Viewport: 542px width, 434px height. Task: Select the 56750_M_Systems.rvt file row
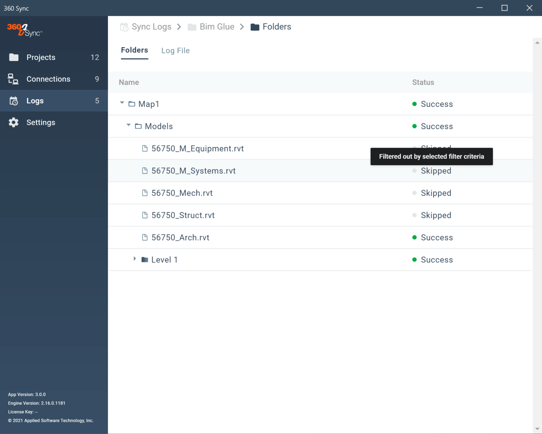click(193, 171)
